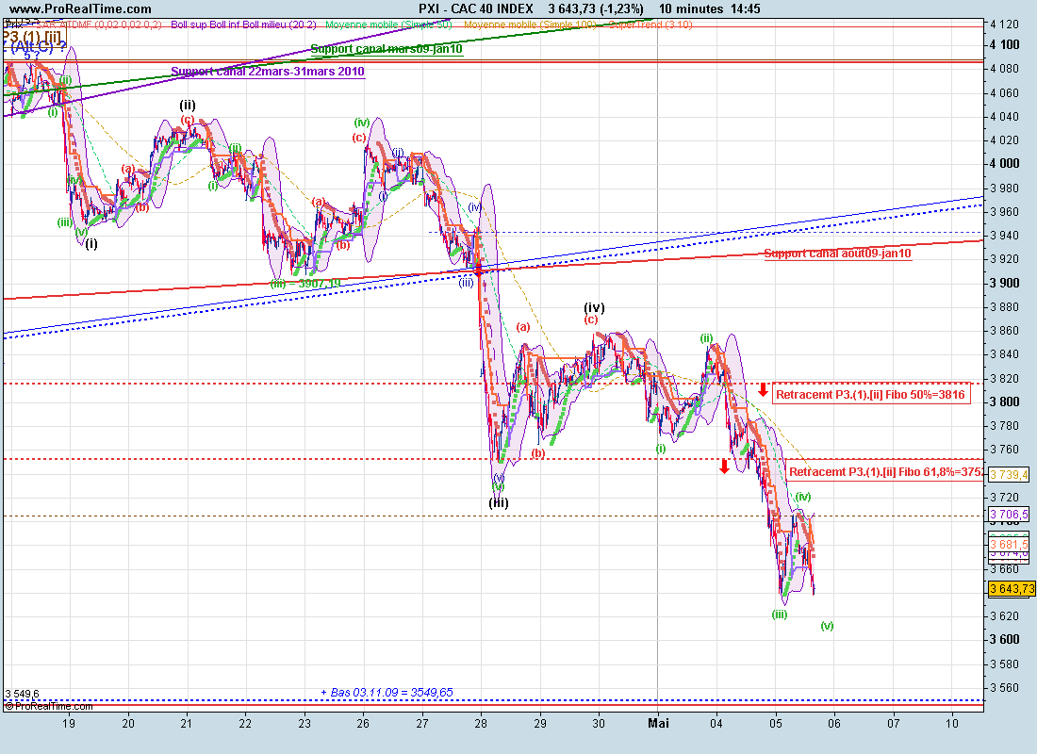Click the 23 date on the time axis

tap(305, 723)
